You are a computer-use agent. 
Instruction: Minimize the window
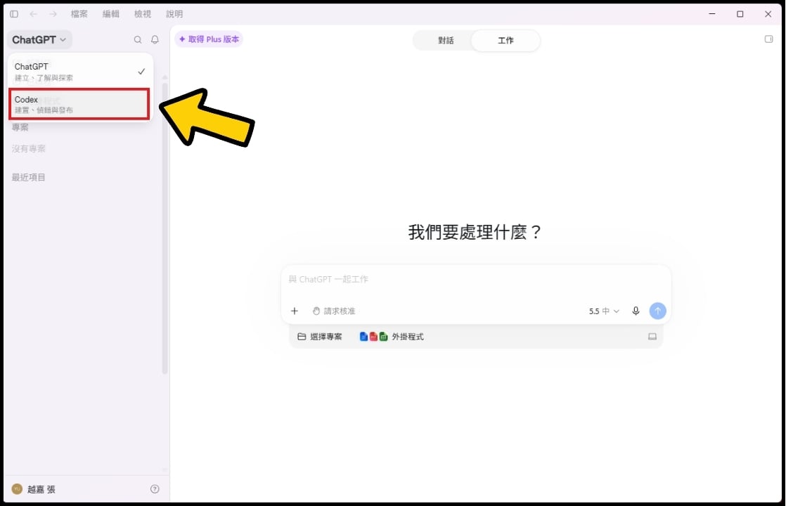tap(711, 14)
